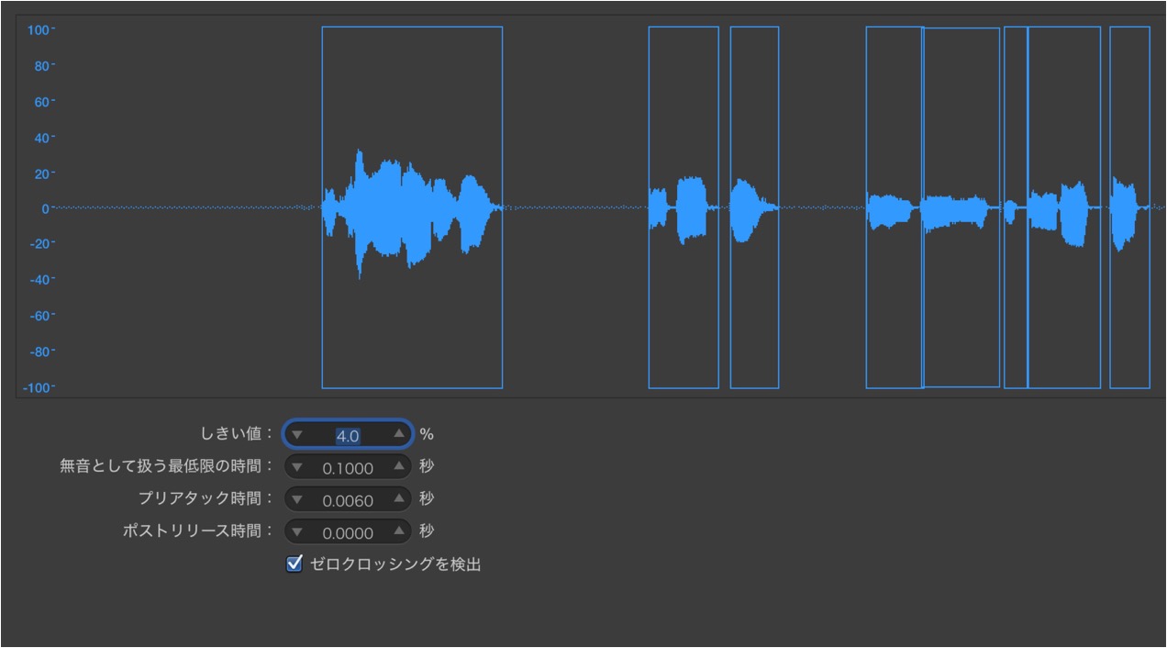Click the 100 label on the amplitude scale
The height and width of the screenshot is (648, 1167).
(x=39, y=30)
